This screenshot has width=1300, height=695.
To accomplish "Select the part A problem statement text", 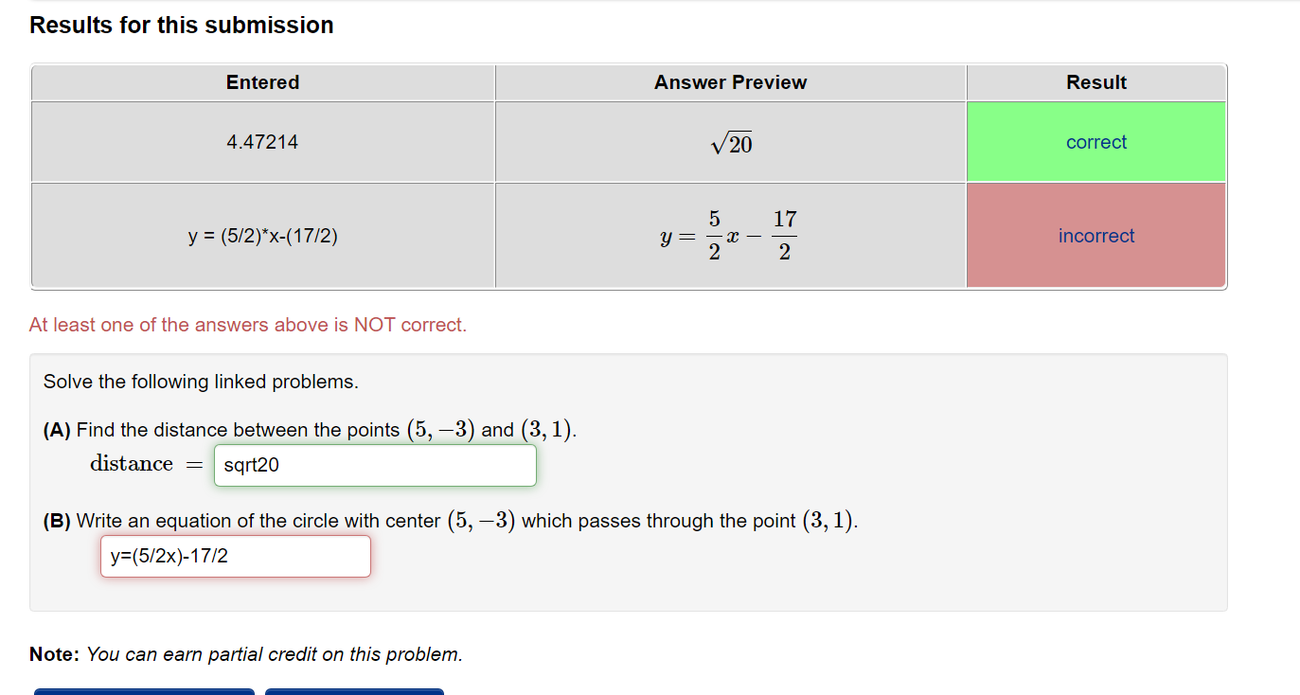I will [x=312, y=428].
